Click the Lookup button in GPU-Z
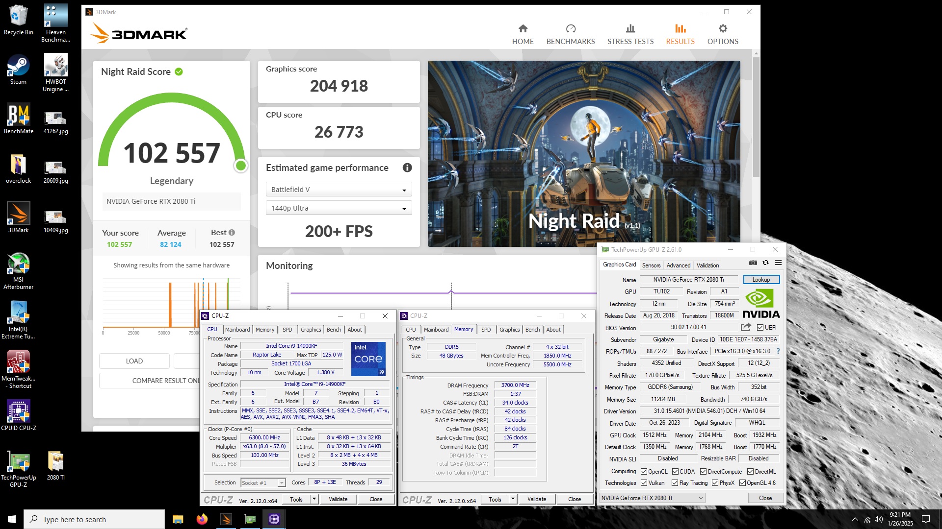 click(761, 280)
